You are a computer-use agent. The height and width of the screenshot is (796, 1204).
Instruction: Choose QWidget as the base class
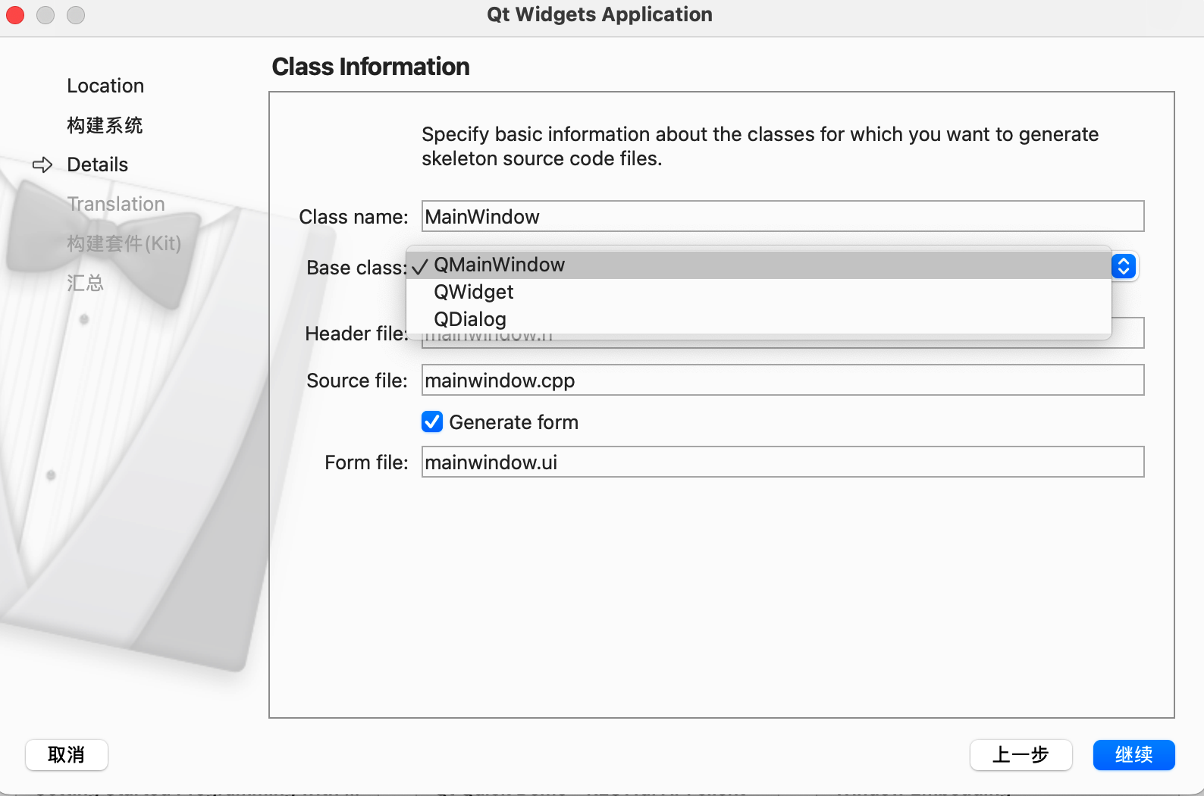[x=759, y=292]
